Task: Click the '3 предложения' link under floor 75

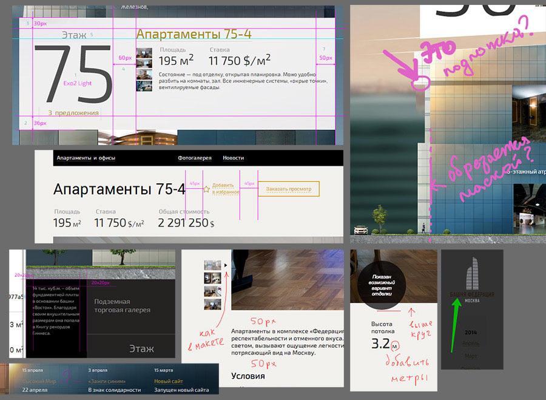Action: pos(73,113)
